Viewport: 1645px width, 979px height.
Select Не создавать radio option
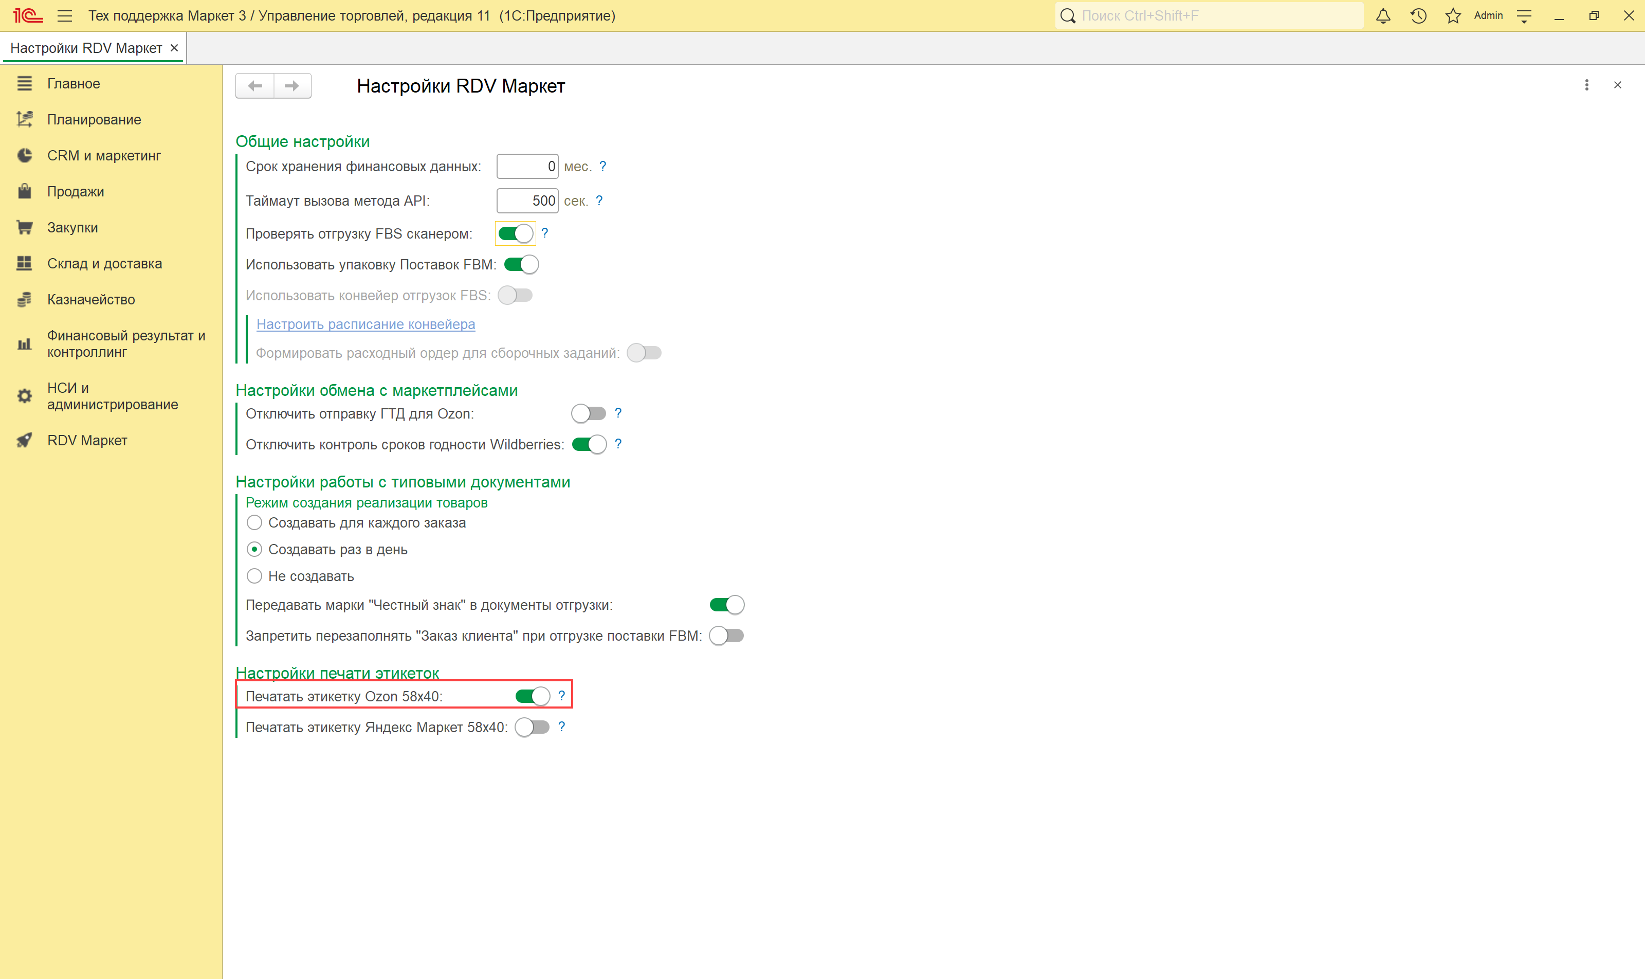[x=254, y=576]
